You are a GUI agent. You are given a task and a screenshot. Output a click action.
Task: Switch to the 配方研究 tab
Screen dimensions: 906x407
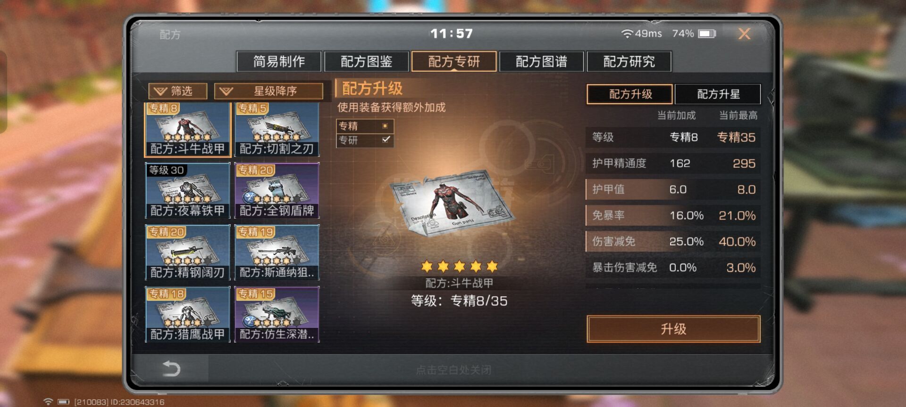point(629,61)
